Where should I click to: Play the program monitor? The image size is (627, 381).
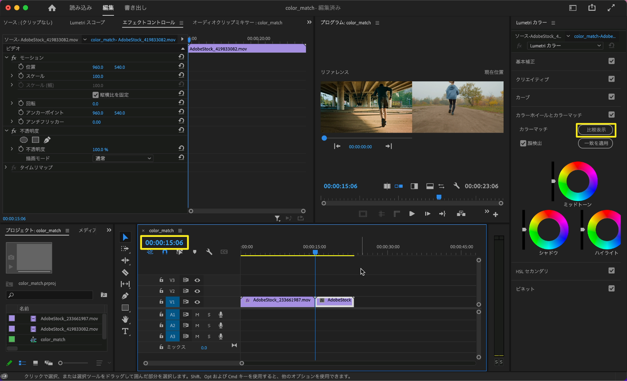coord(412,214)
